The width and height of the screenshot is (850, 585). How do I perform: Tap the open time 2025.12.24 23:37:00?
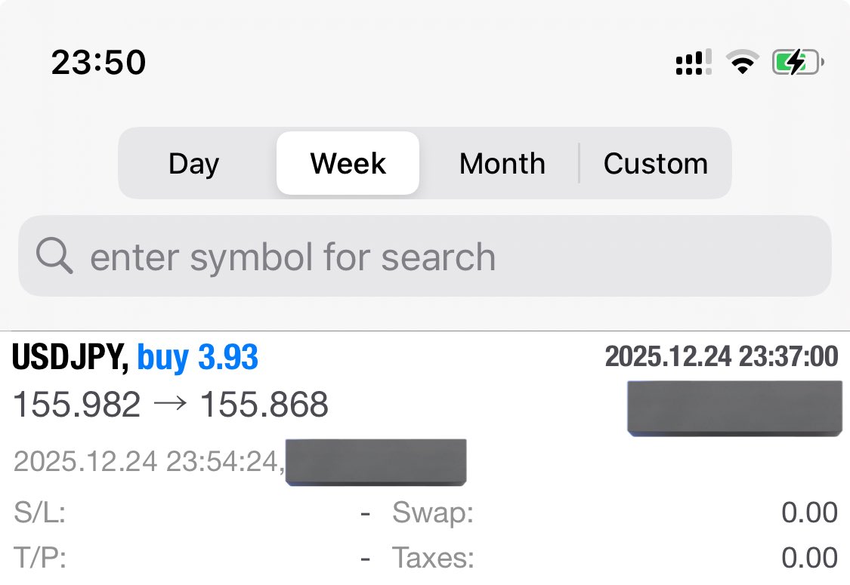pos(722,356)
